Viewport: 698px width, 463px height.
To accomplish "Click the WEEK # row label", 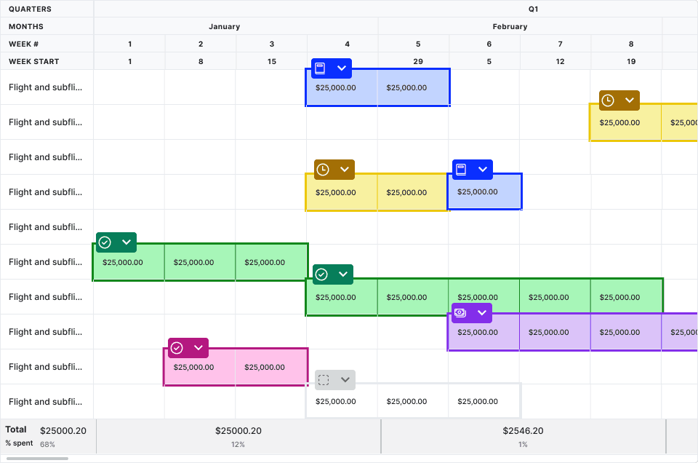I will [x=23, y=44].
